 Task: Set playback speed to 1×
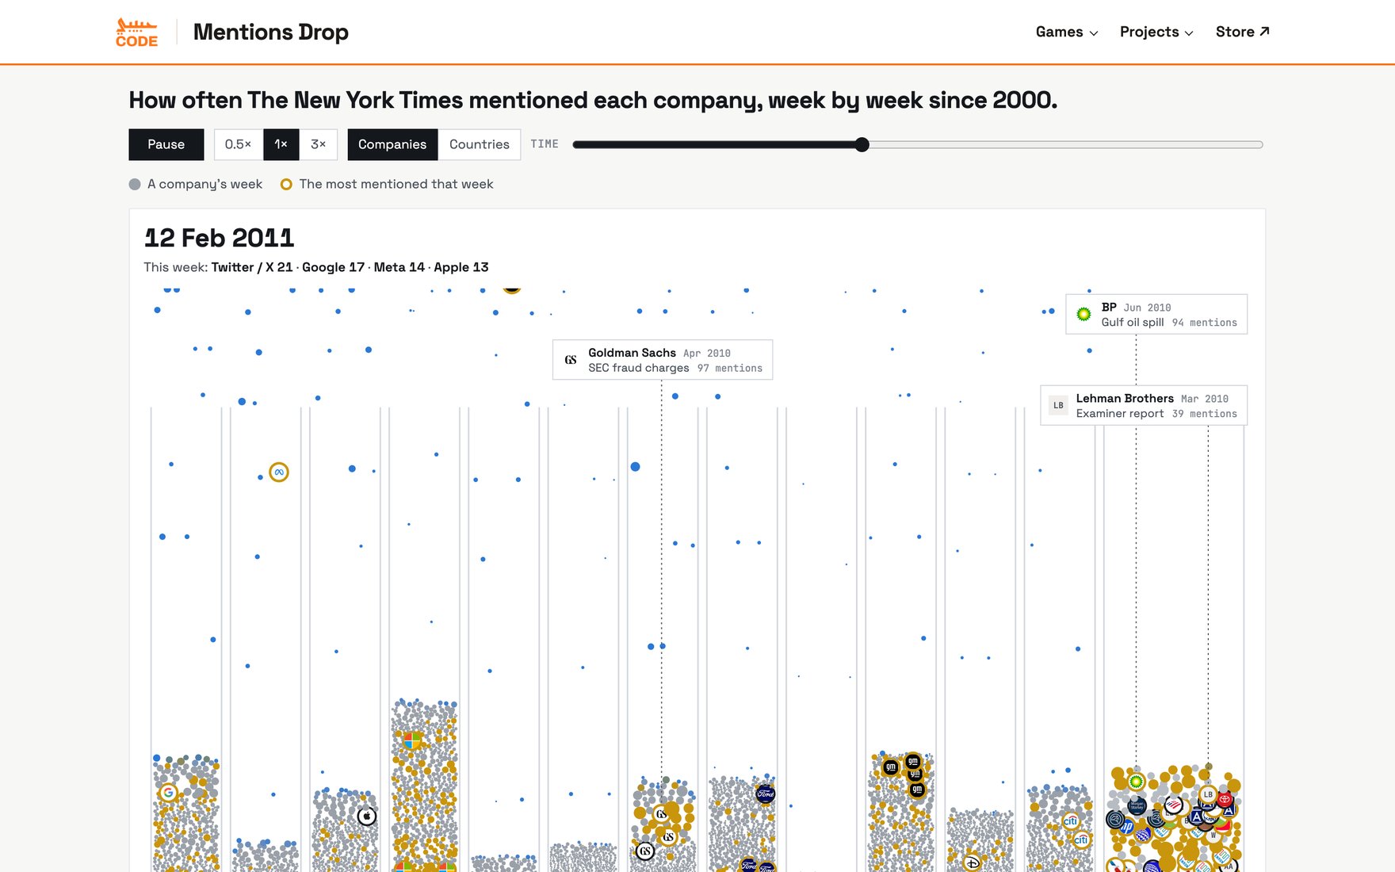tap(281, 144)
